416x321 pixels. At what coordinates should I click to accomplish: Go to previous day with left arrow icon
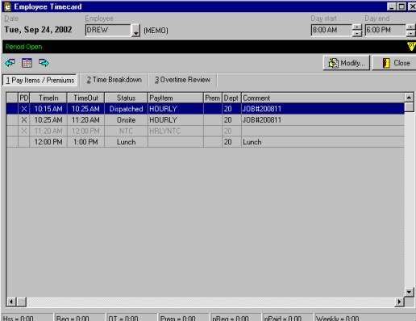coord(10,63)
